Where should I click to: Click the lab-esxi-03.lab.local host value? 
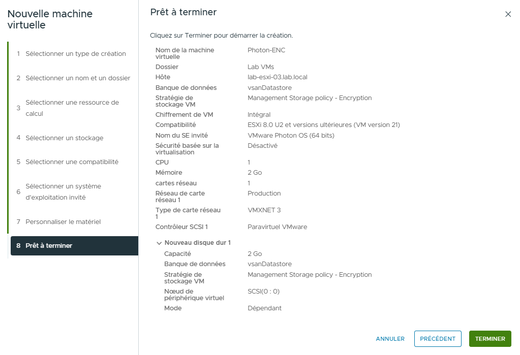[277, 77]
